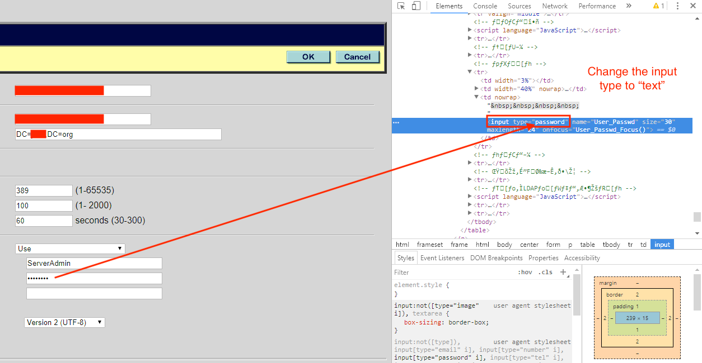This screenshot has width=702, height=363.
Task: Click the Cancel button
Action: [358, 57]
